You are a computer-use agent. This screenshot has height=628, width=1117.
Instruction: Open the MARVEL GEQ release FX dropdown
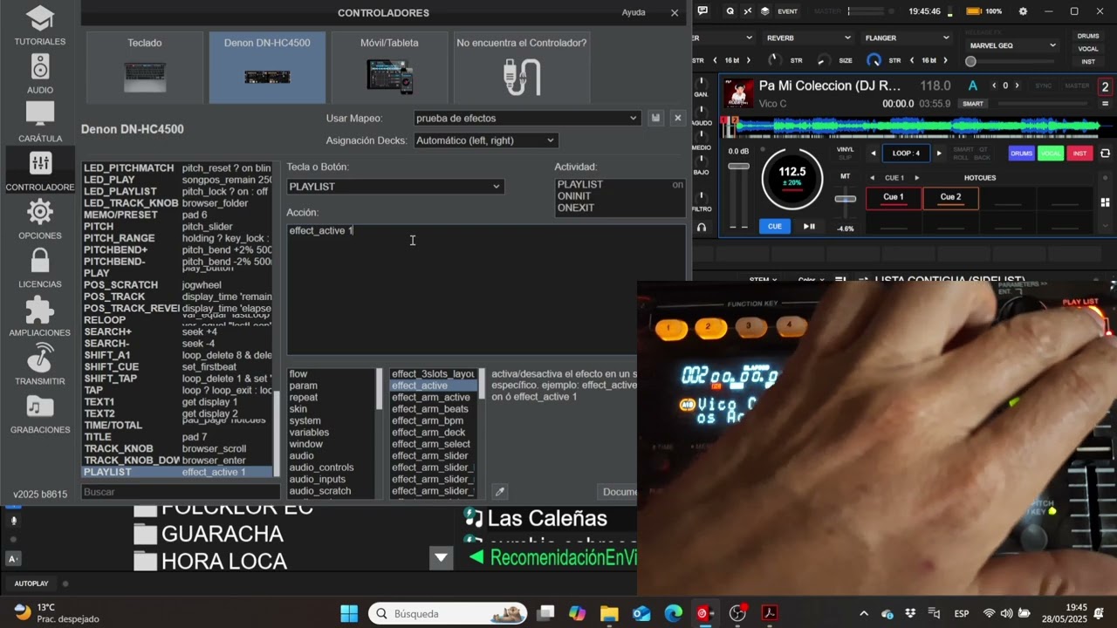click(1012, 45)
